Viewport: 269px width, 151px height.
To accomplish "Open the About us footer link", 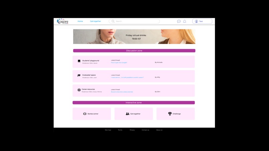I will point(159,130).
